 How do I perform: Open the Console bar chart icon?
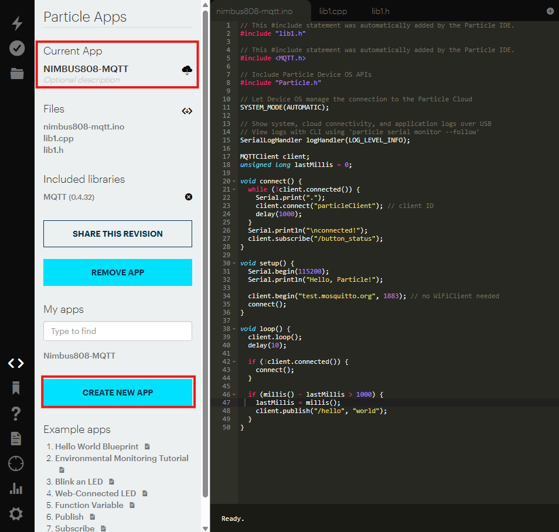pyautogui.click(x=16, y=489)
